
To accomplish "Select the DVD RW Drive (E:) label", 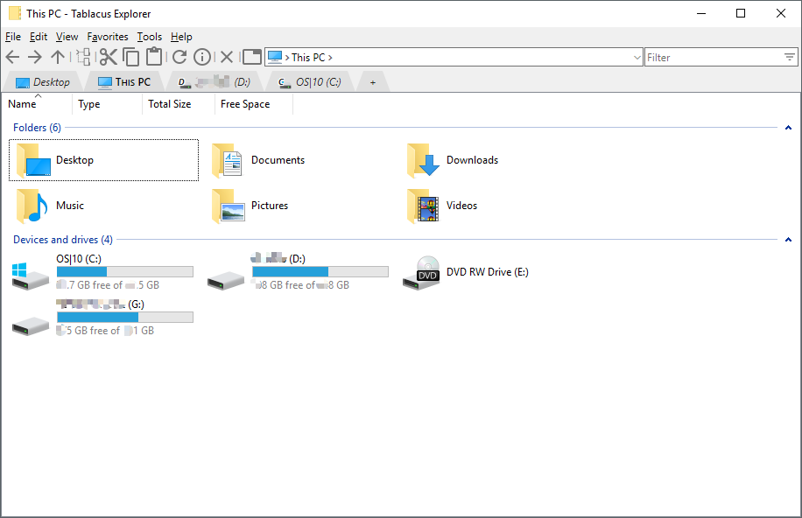I will point(488,272).
